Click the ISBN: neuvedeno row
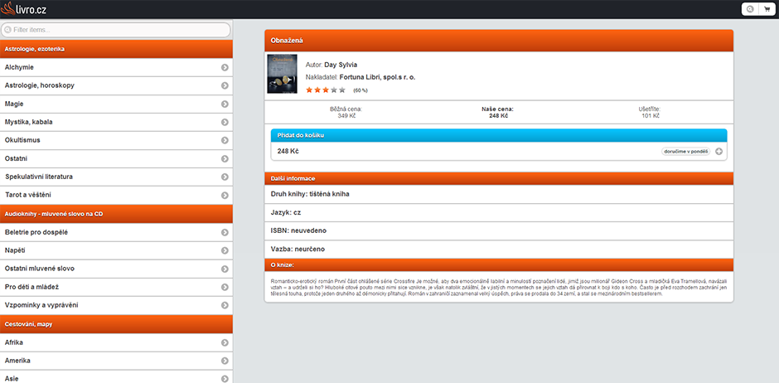 click(x=499, y=231)
